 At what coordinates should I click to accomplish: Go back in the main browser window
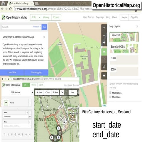pyautogui.click(x=2, y=9)
